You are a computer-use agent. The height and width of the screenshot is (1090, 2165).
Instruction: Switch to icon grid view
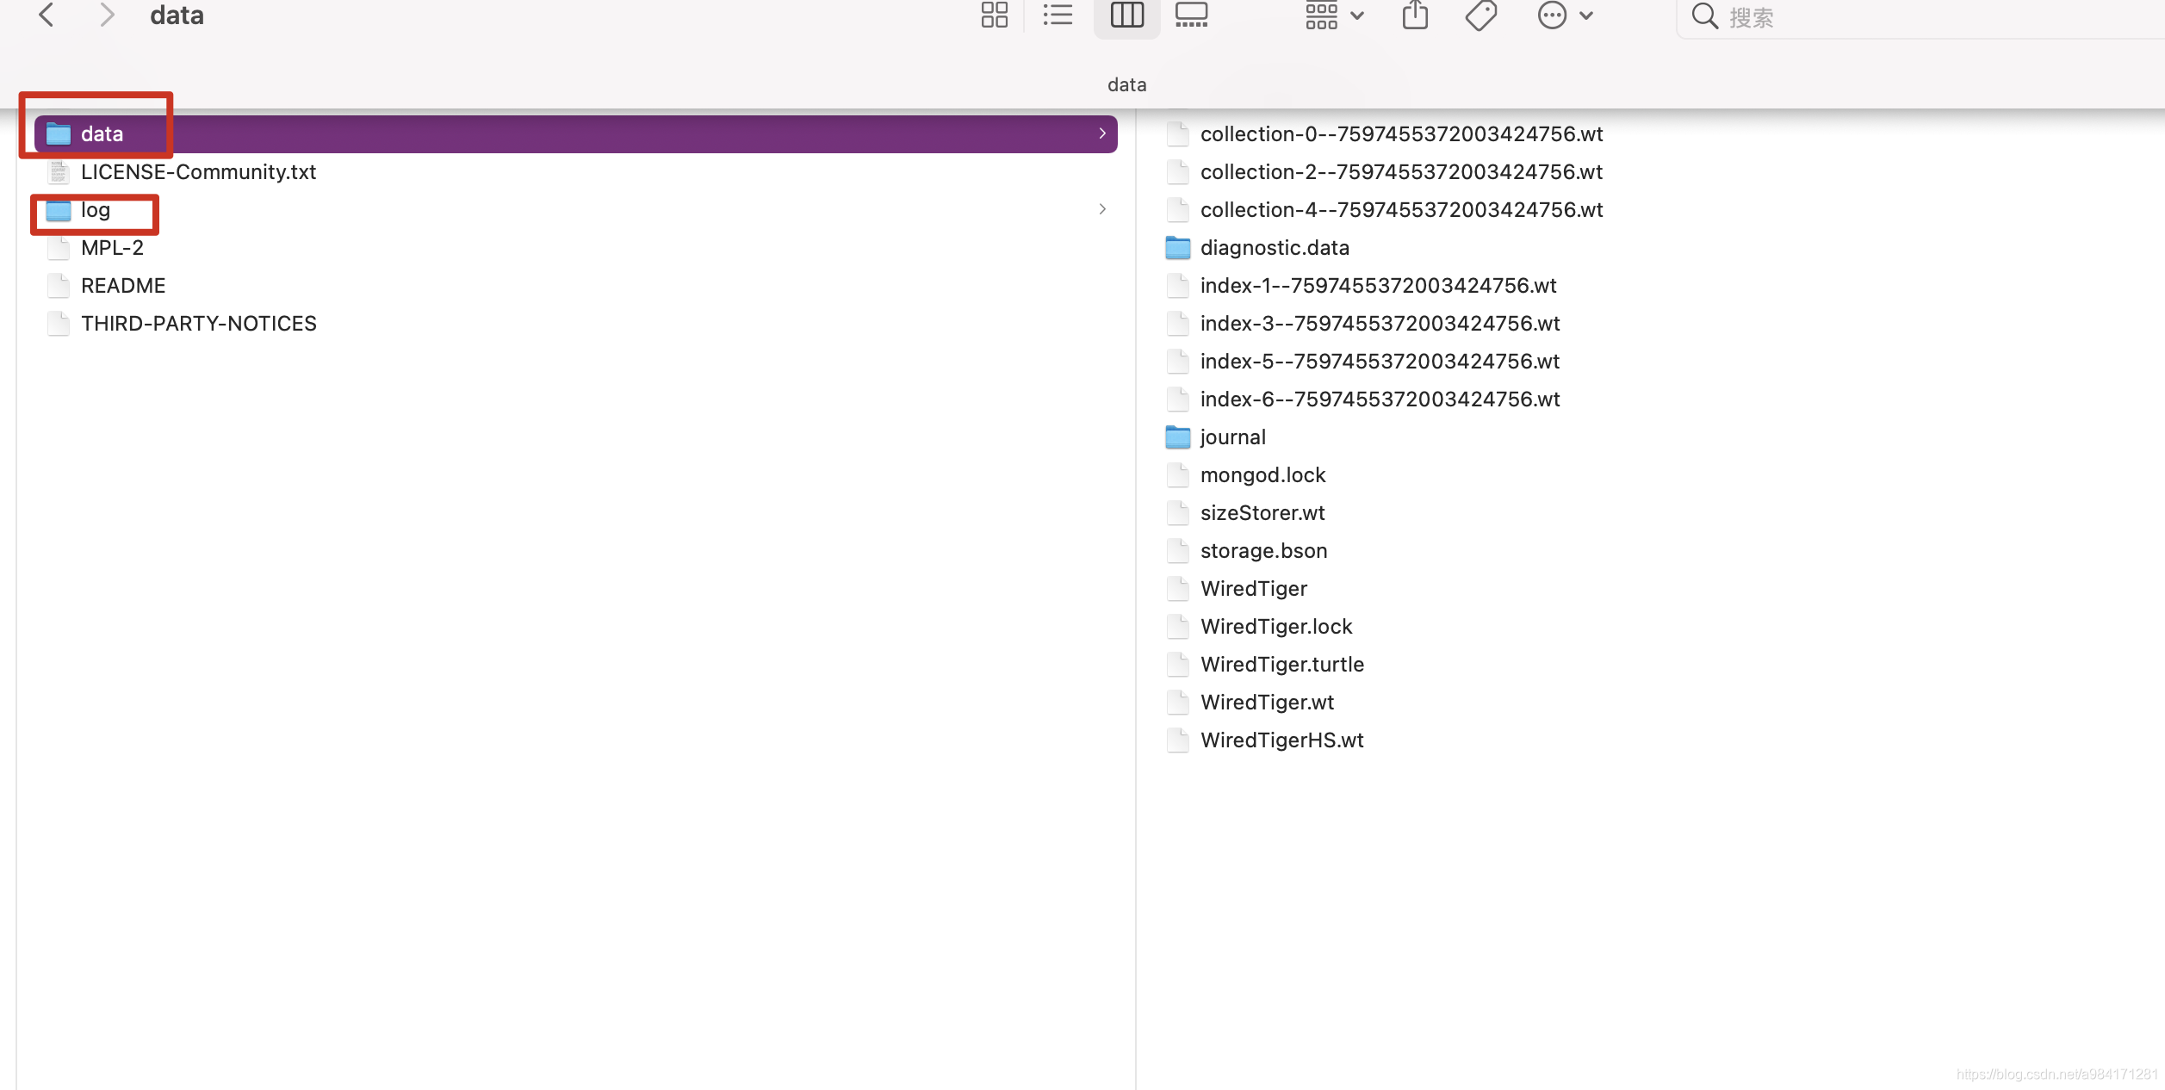click(994, 15)
